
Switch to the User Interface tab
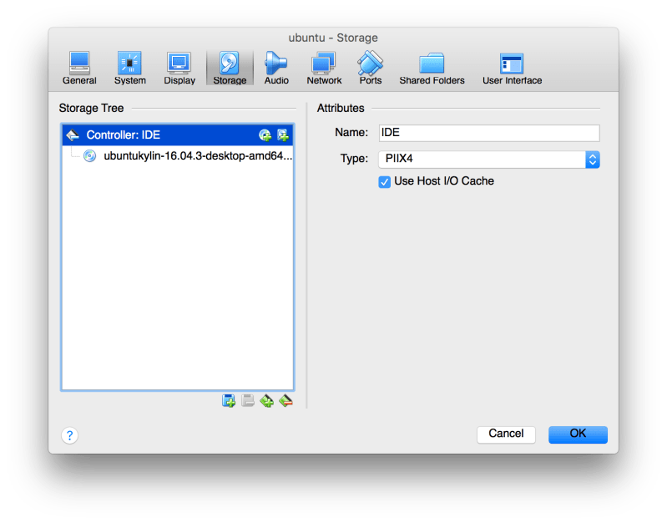tap(512, 69)
